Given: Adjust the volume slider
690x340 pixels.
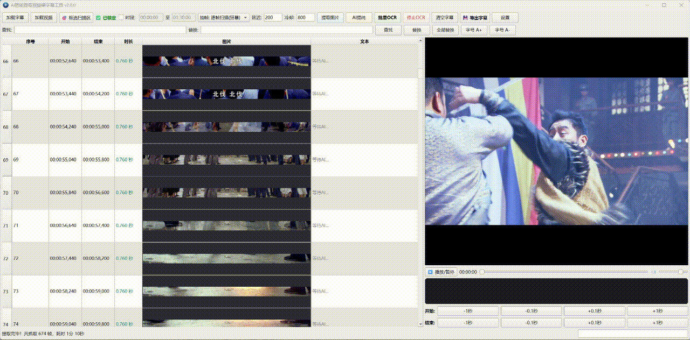Looking at the screenshot, I should (x=673, y=272).
